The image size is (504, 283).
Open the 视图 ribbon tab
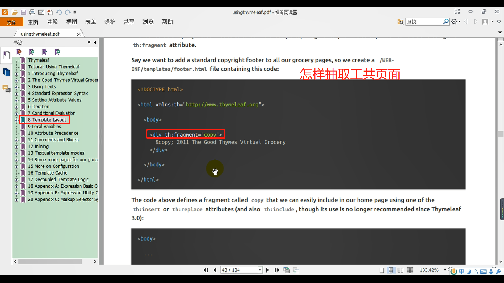(x=71, y=22)
